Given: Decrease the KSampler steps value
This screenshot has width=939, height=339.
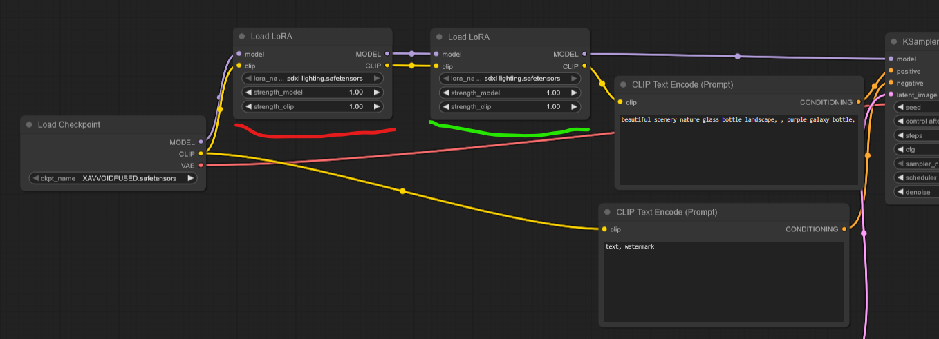Looking at the screenshot, I should point(900,135).
